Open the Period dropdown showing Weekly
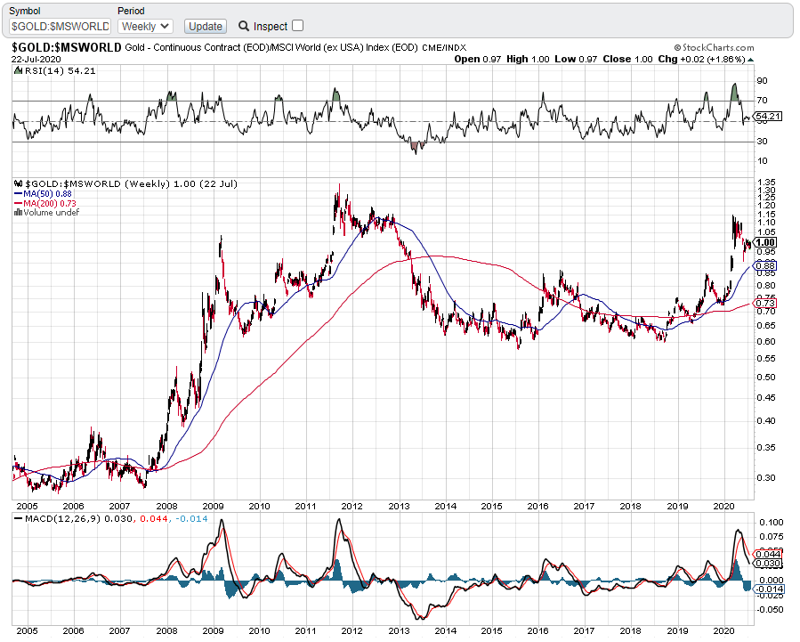The height and width of the screenshot is (642, 800). coord(145,26)
